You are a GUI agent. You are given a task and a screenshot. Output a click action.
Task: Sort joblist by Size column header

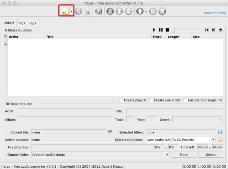click(x=207, y=37)
